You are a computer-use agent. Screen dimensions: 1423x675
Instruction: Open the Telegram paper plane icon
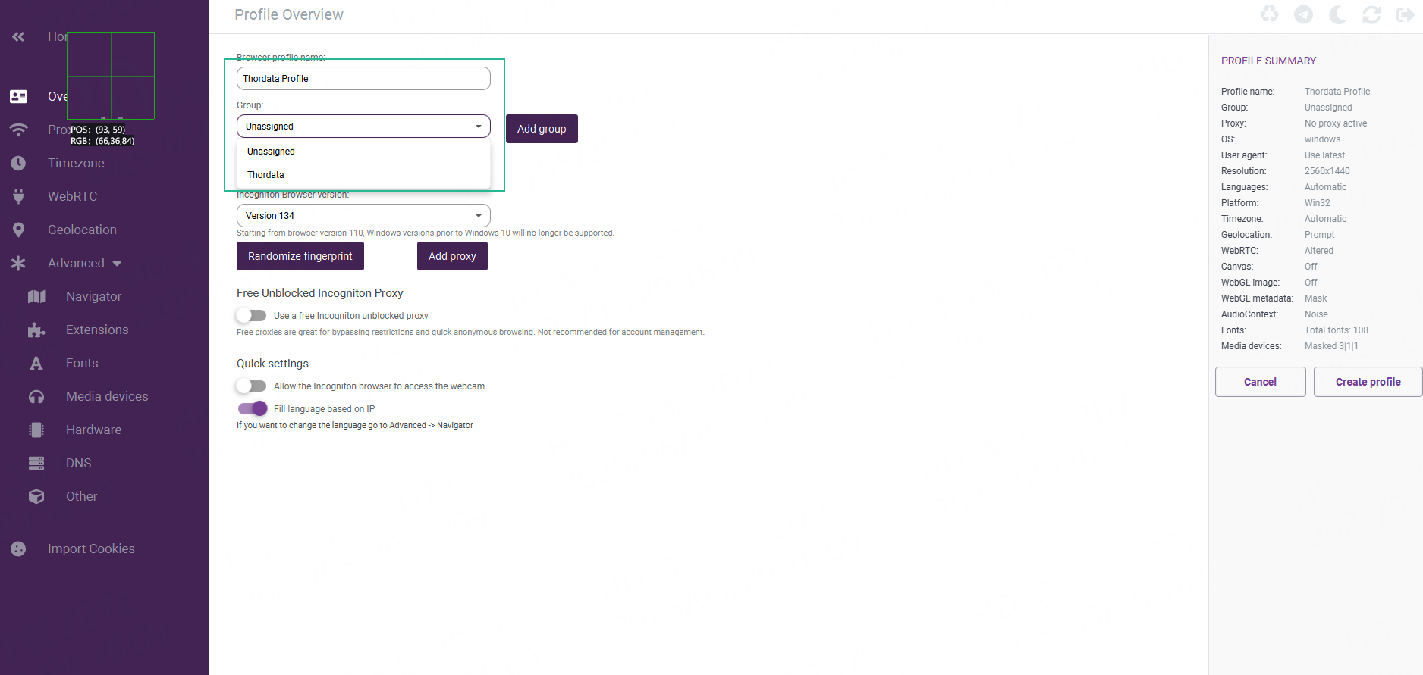[x=1303, y=14]
